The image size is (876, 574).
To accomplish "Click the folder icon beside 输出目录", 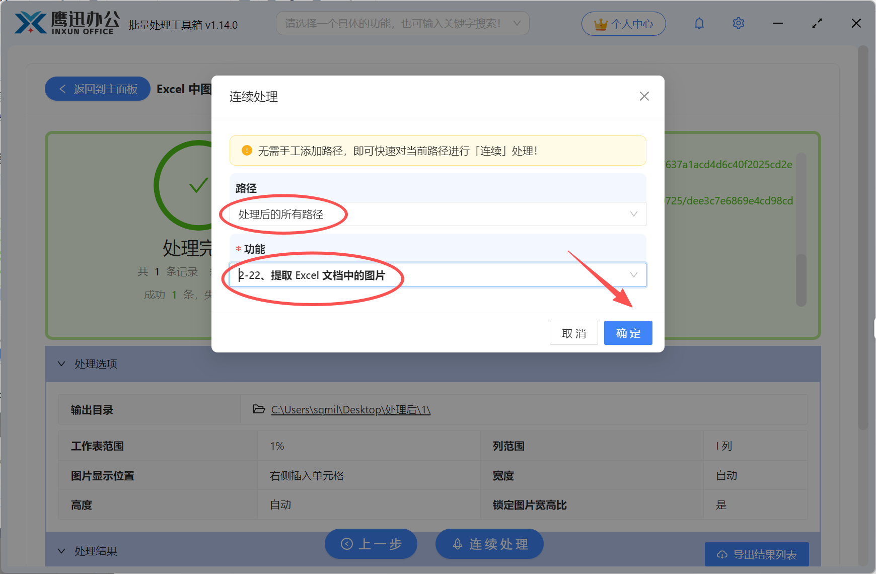I will [258, 409].
